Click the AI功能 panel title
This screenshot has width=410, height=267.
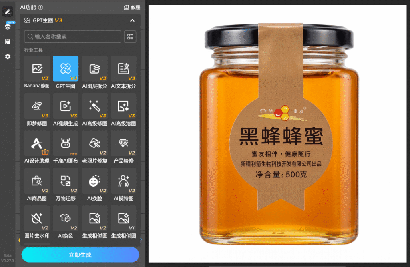pos(28,7)
